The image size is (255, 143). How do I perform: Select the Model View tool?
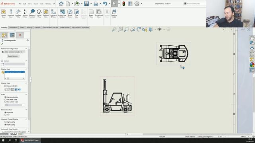[x=4, y=14]
